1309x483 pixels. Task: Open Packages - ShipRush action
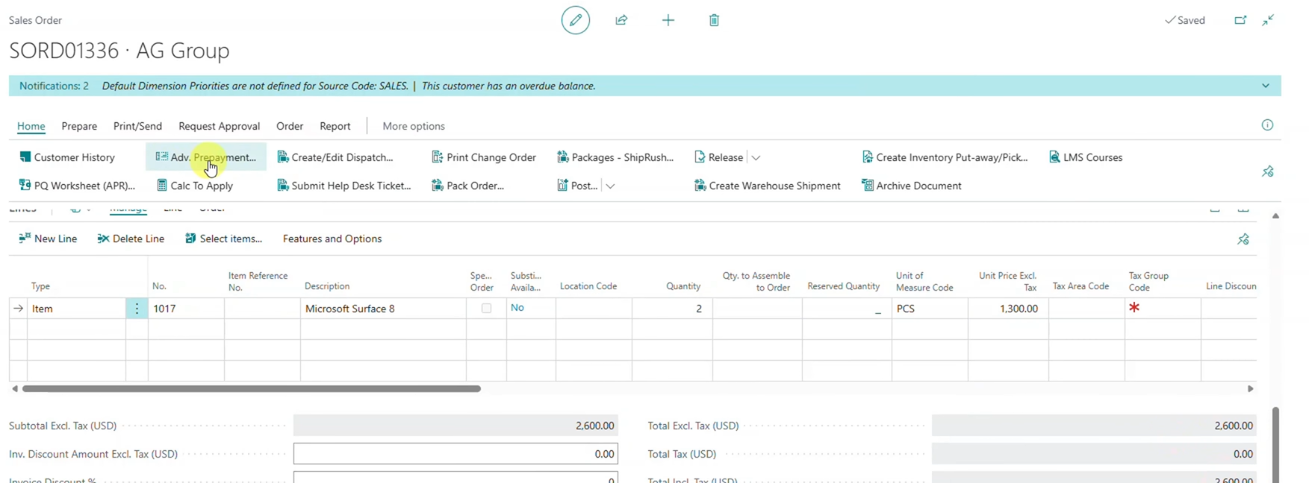[x=615, y=157]
